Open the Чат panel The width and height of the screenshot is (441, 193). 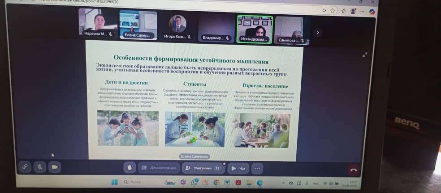pos(238,168)
